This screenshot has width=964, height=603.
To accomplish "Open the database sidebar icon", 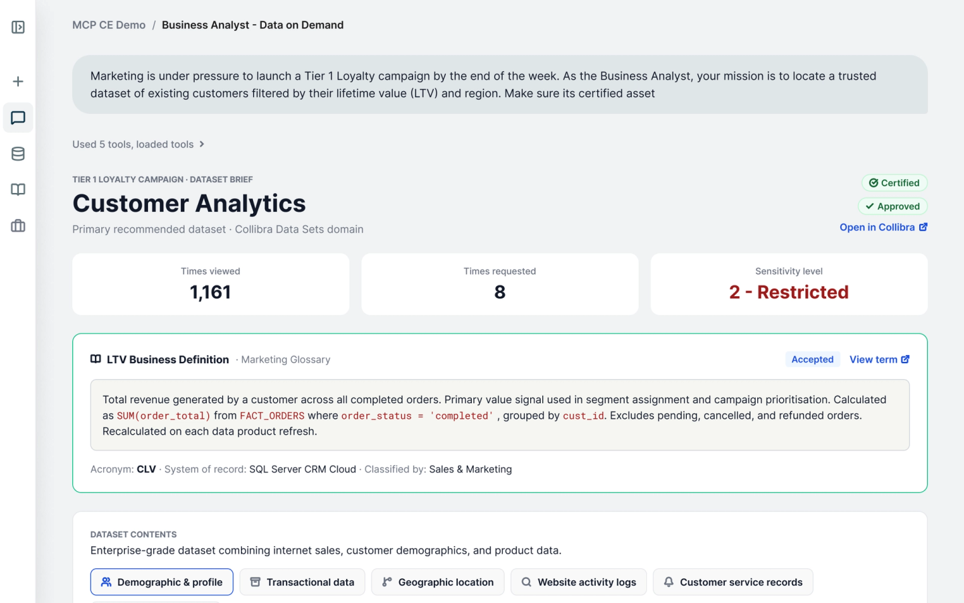I will [18, 154].
